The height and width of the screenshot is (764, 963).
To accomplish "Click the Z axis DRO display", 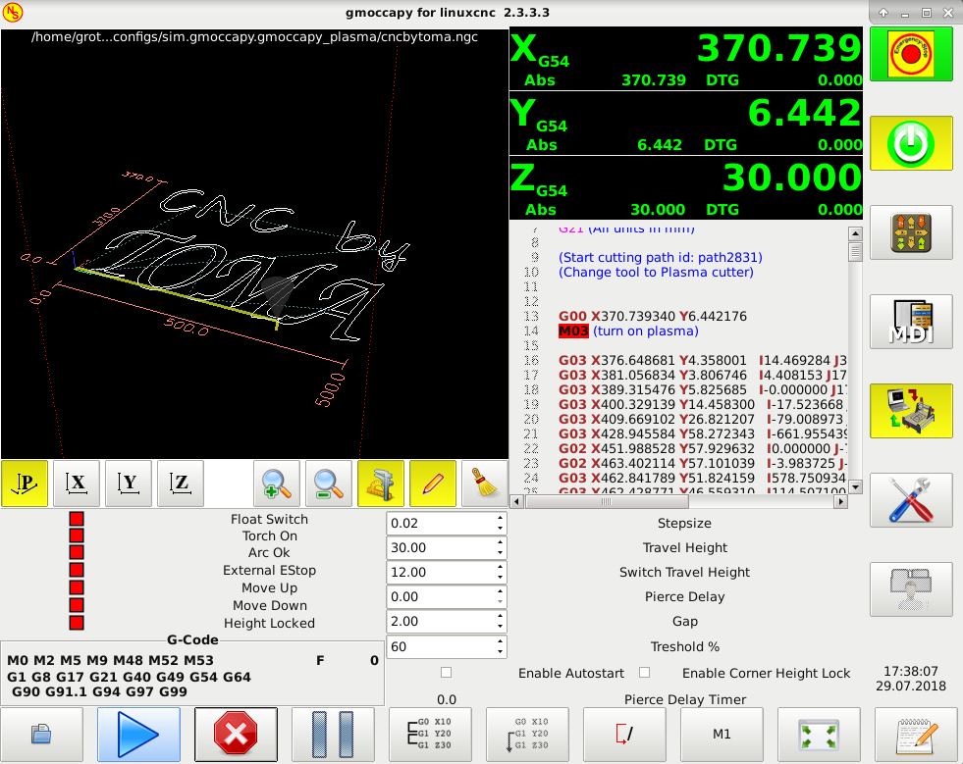I will [x=686, y=188].
